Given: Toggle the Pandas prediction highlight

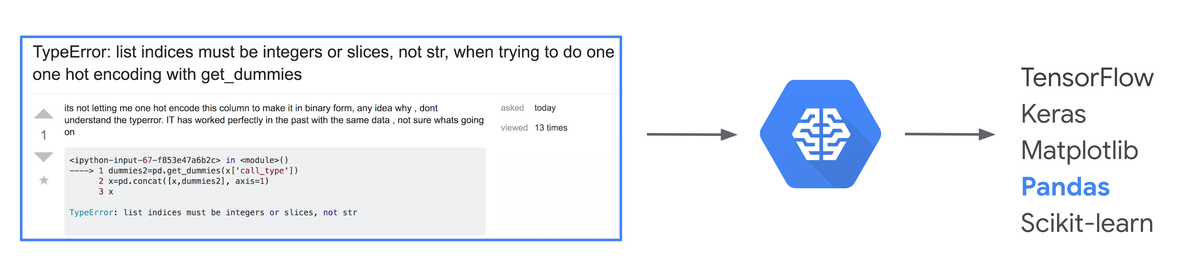Looking at the screenshot, I should click(1066, 186).
